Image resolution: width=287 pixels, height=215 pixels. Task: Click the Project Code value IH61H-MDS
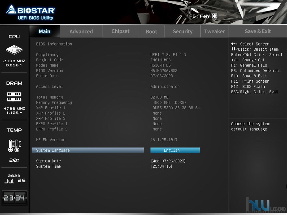[x=161, y=60]
